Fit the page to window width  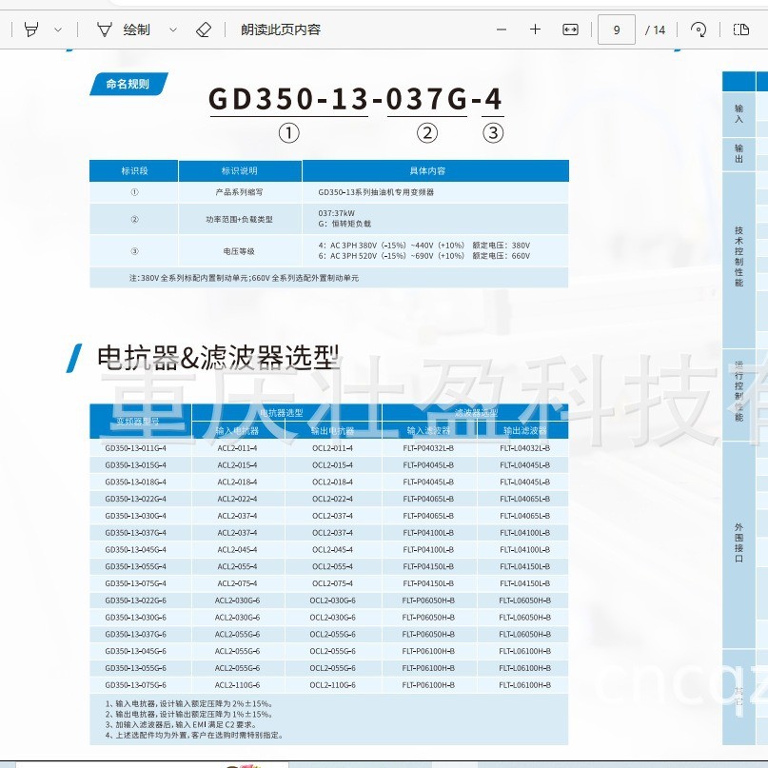coord(568,30)
